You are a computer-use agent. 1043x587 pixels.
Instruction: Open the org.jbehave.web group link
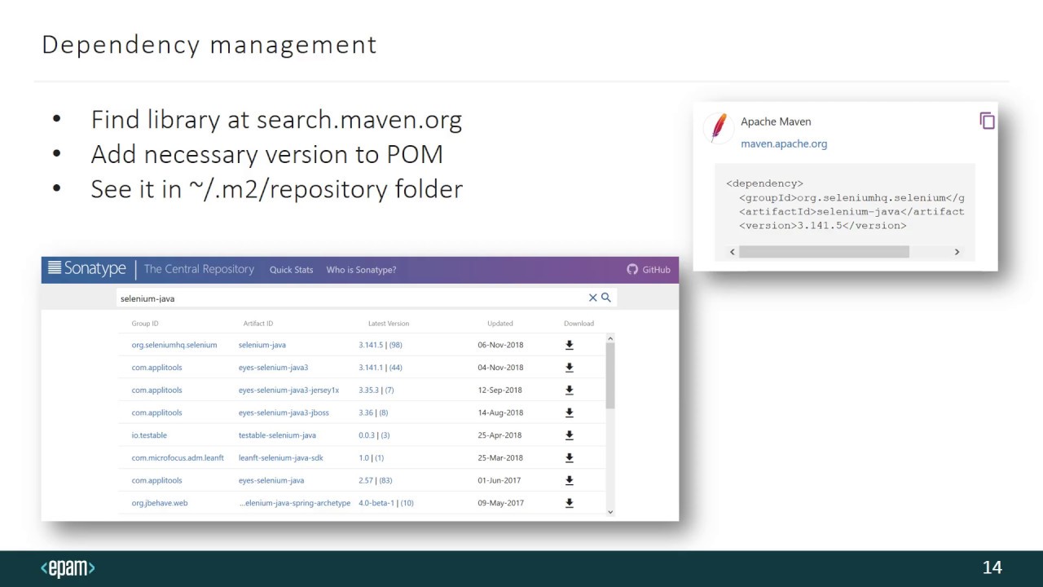(160, 503)
